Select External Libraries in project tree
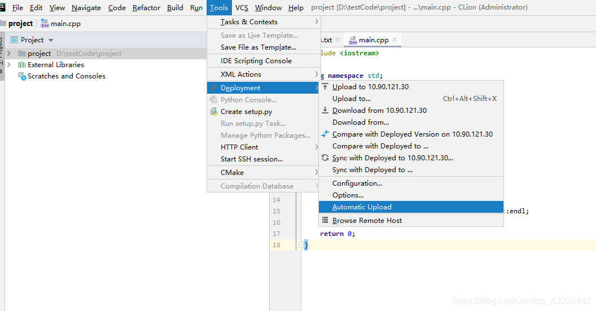This screenshot has width=596, height=311. [55, 65]
